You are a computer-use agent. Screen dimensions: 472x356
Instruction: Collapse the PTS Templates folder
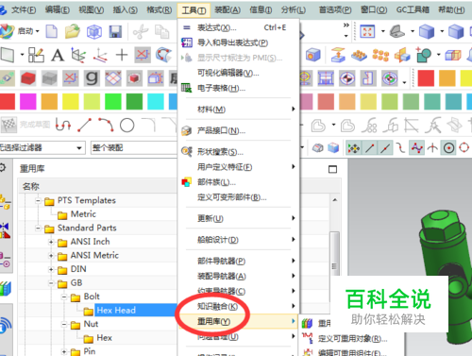pyautogui.click(x=38, y=200)
